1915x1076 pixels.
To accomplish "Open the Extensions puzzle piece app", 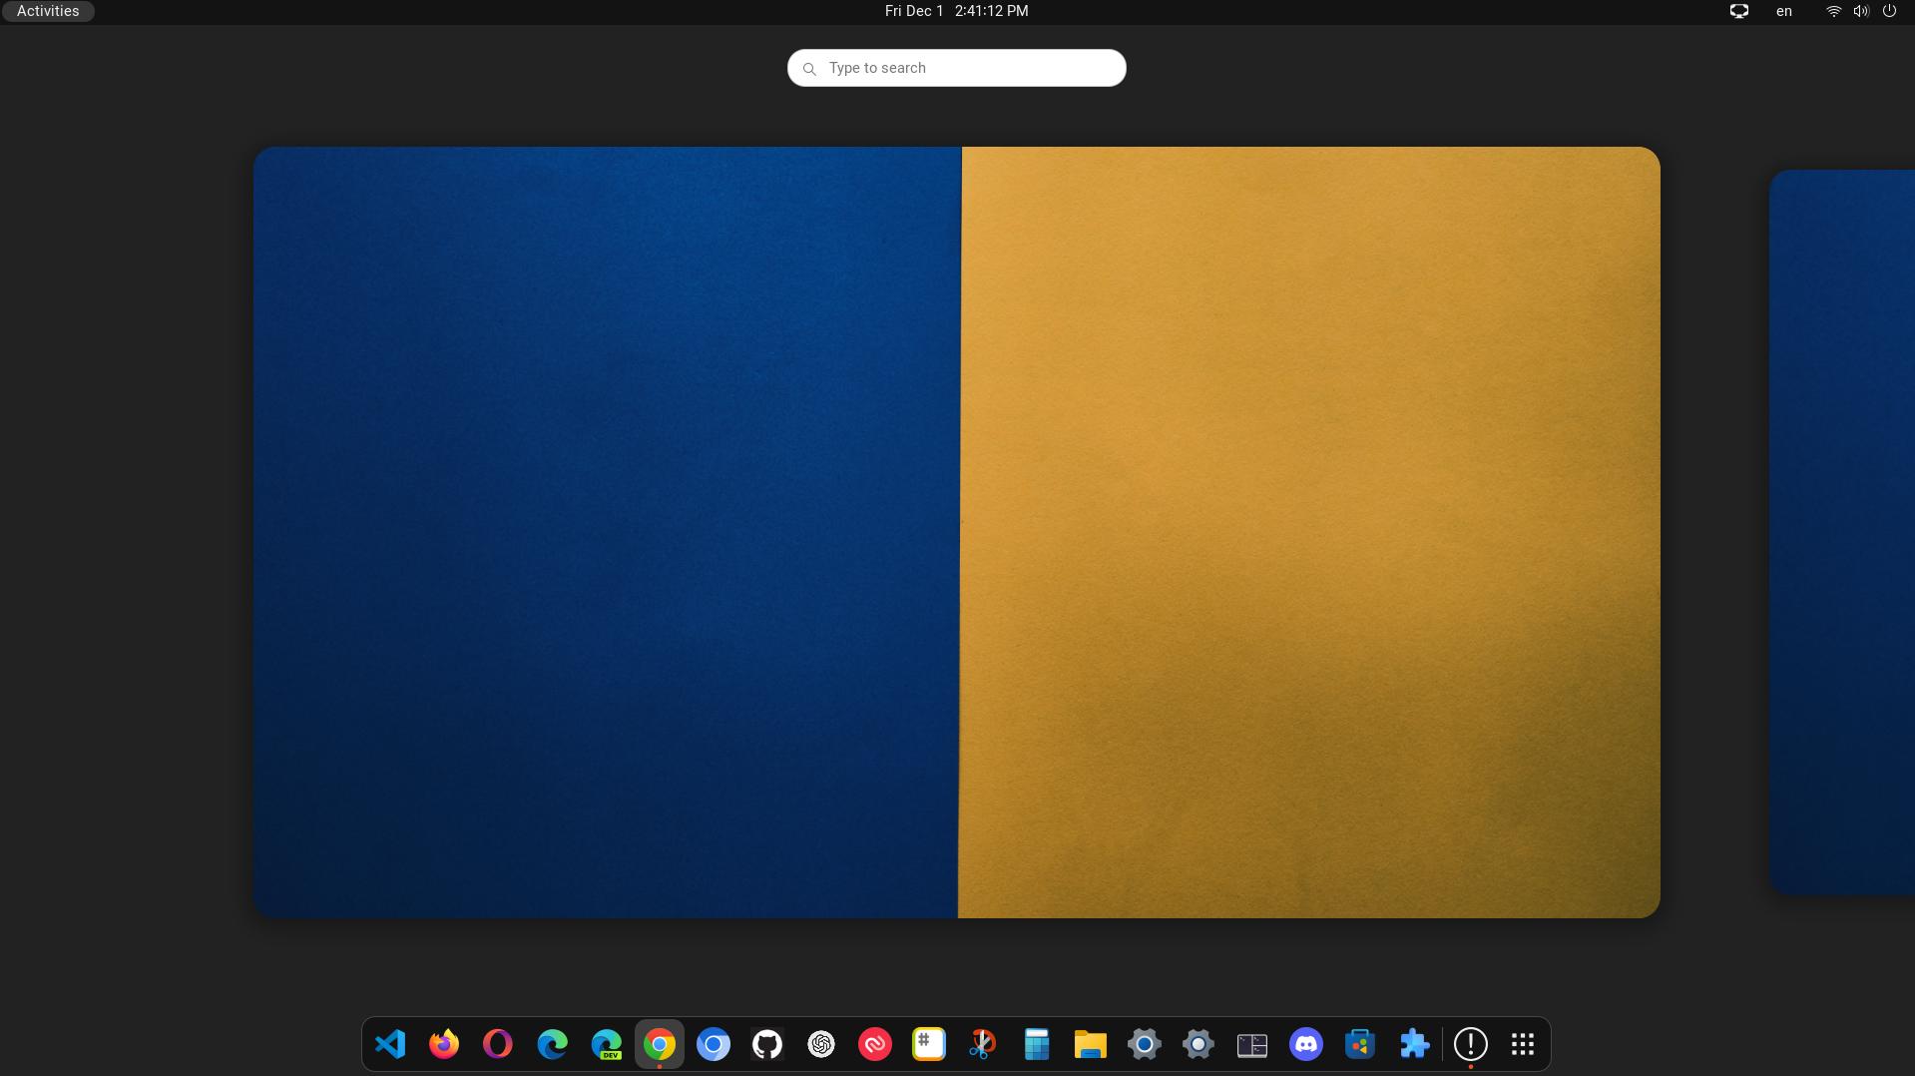I will pos(1414,1044).
